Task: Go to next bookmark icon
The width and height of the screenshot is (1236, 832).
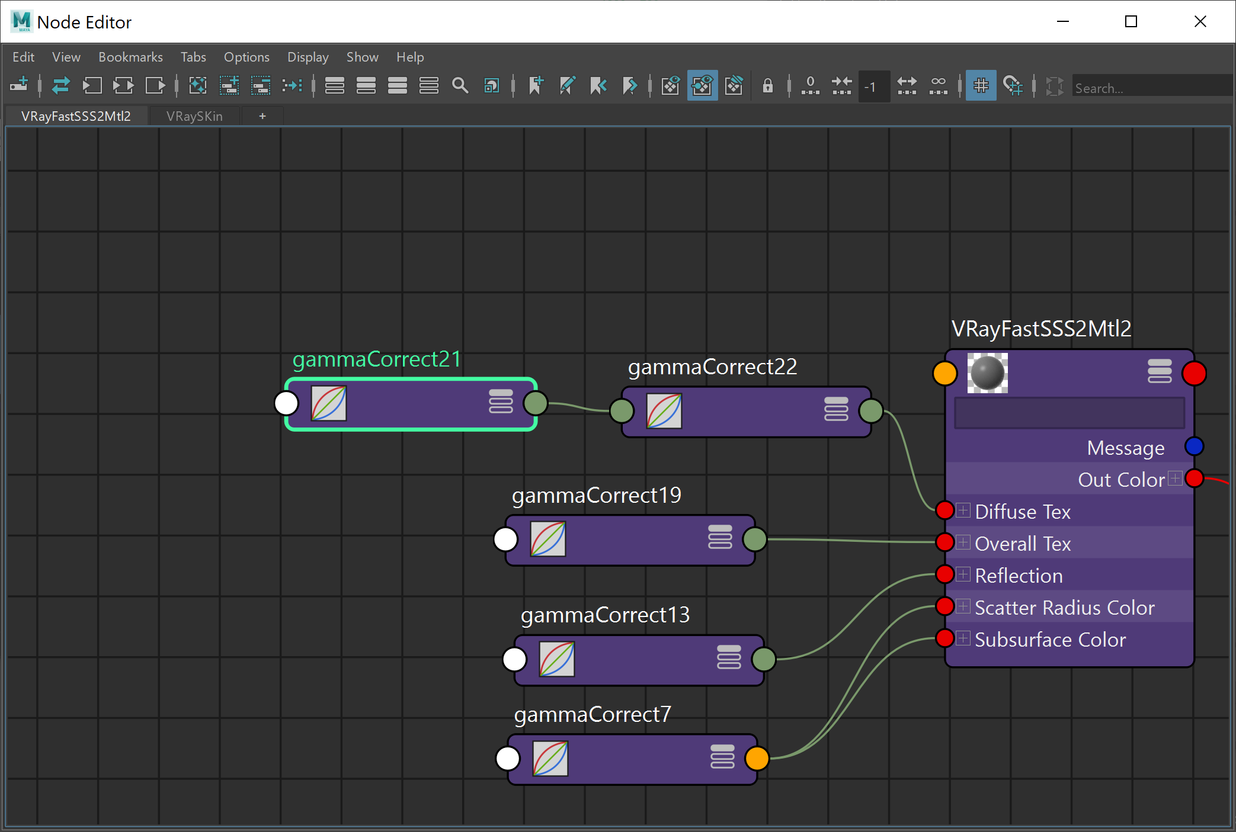Action: [x=630, y=86]
